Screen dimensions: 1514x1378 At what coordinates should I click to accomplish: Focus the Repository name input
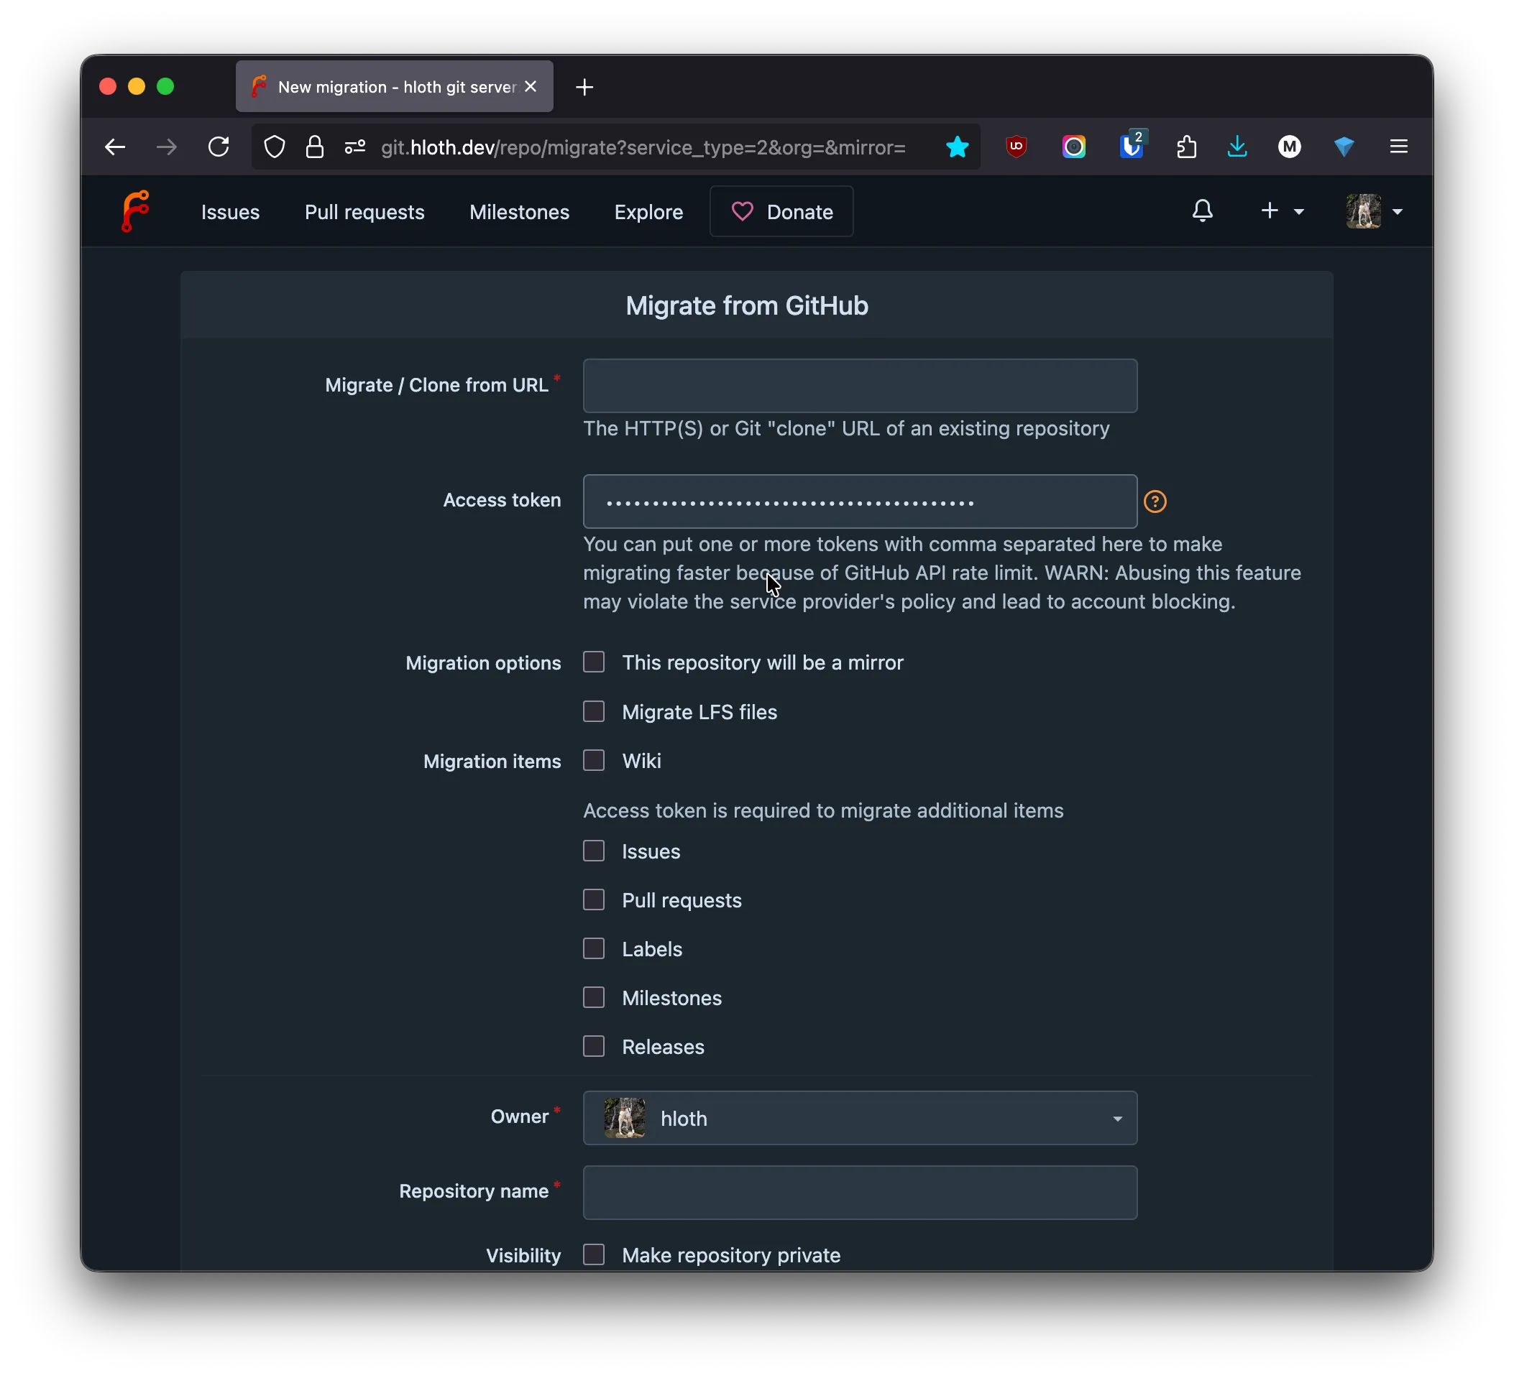pyautogui.click(x=860, y=1192)
